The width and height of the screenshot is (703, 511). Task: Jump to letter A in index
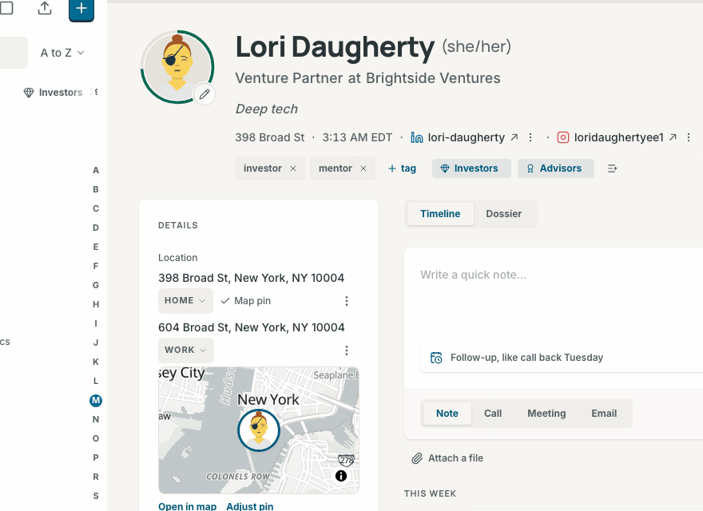coord(96,170)
